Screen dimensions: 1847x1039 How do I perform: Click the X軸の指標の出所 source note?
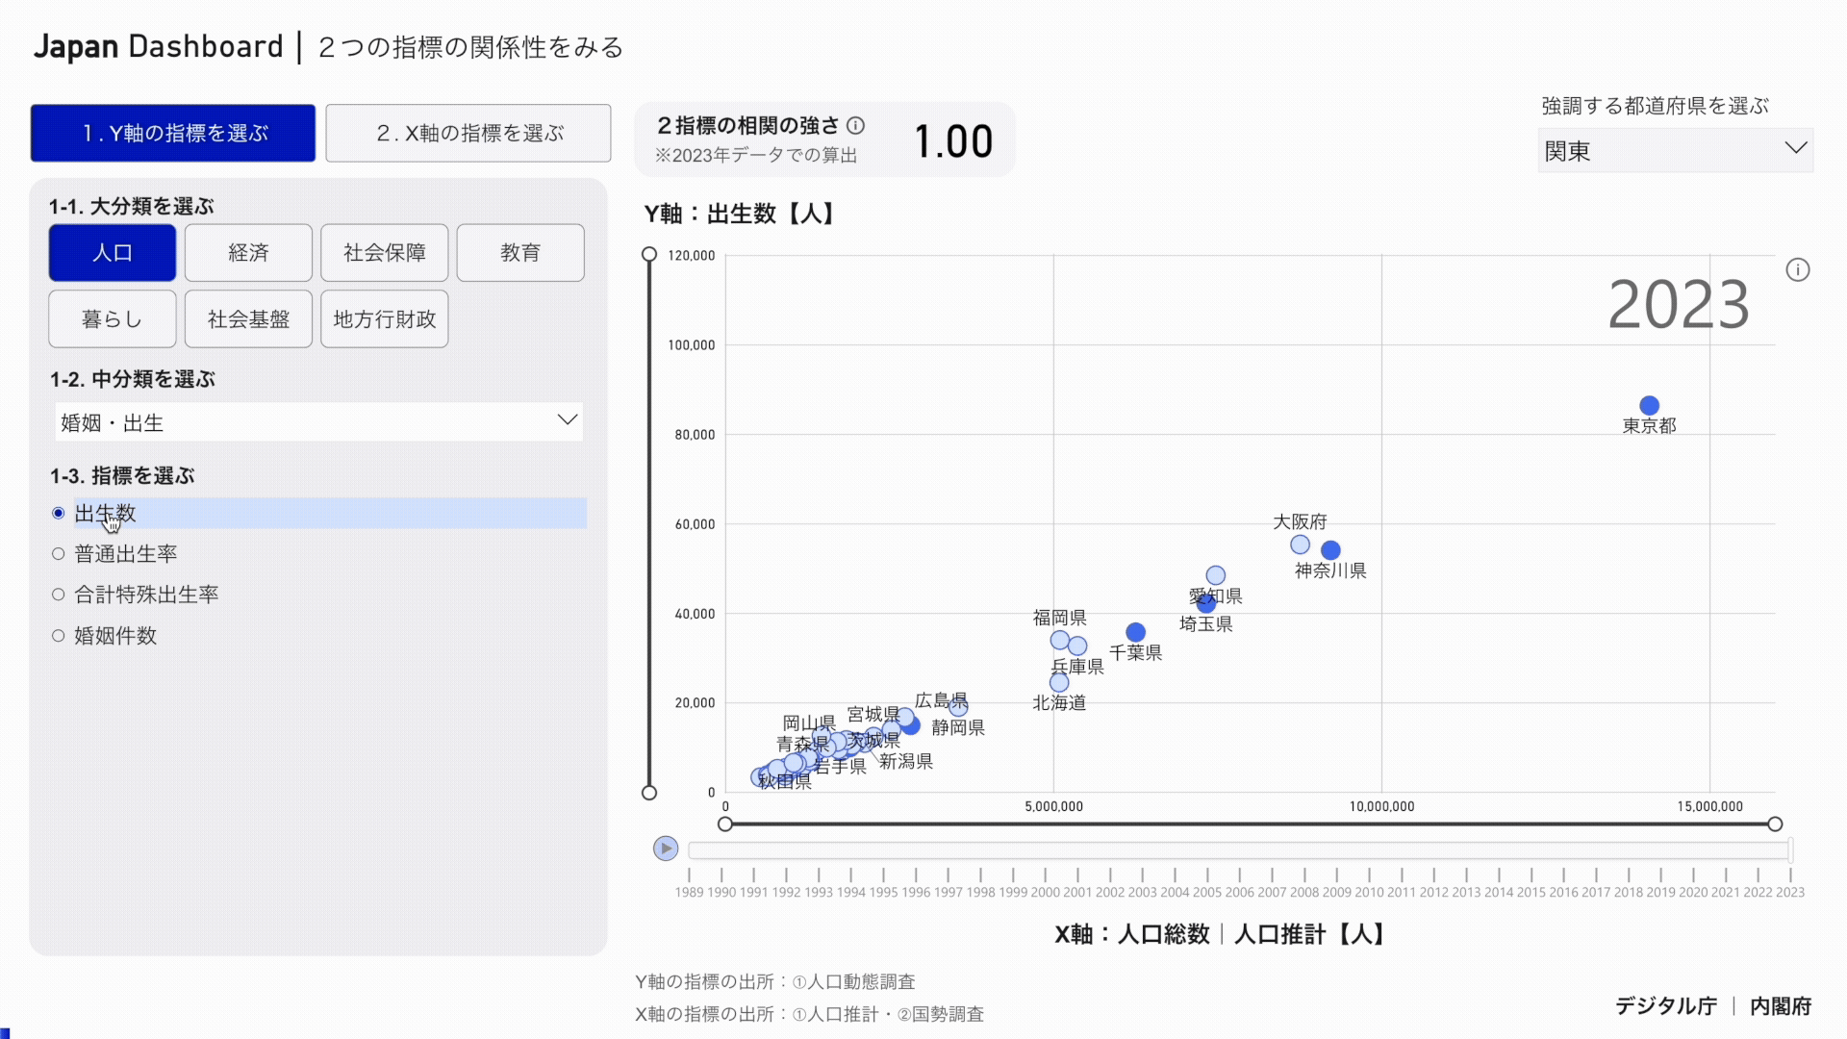tap(809, 1014)
